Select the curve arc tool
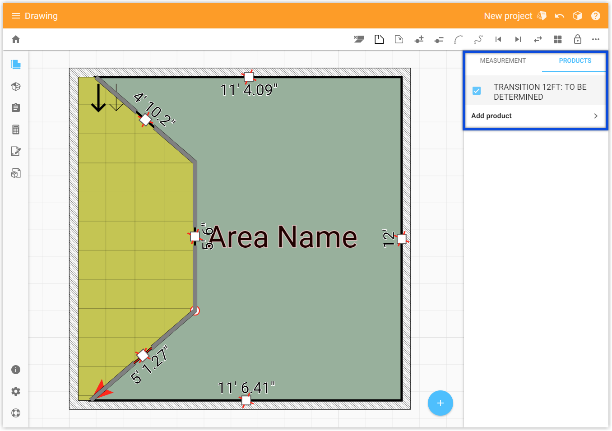The width and height of the screenshot is (612, 431). point(459,39)
